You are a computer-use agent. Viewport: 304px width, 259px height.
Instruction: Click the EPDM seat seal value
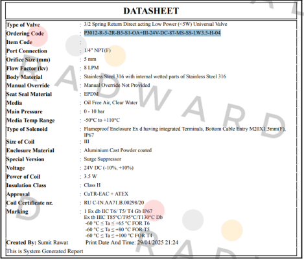tap(91, 94)
